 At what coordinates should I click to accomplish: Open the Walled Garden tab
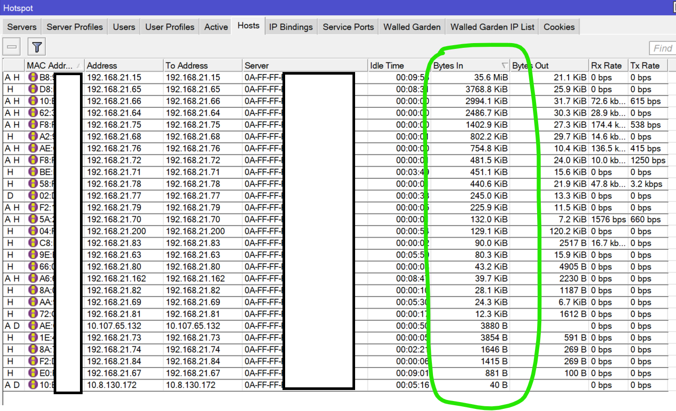412,27
